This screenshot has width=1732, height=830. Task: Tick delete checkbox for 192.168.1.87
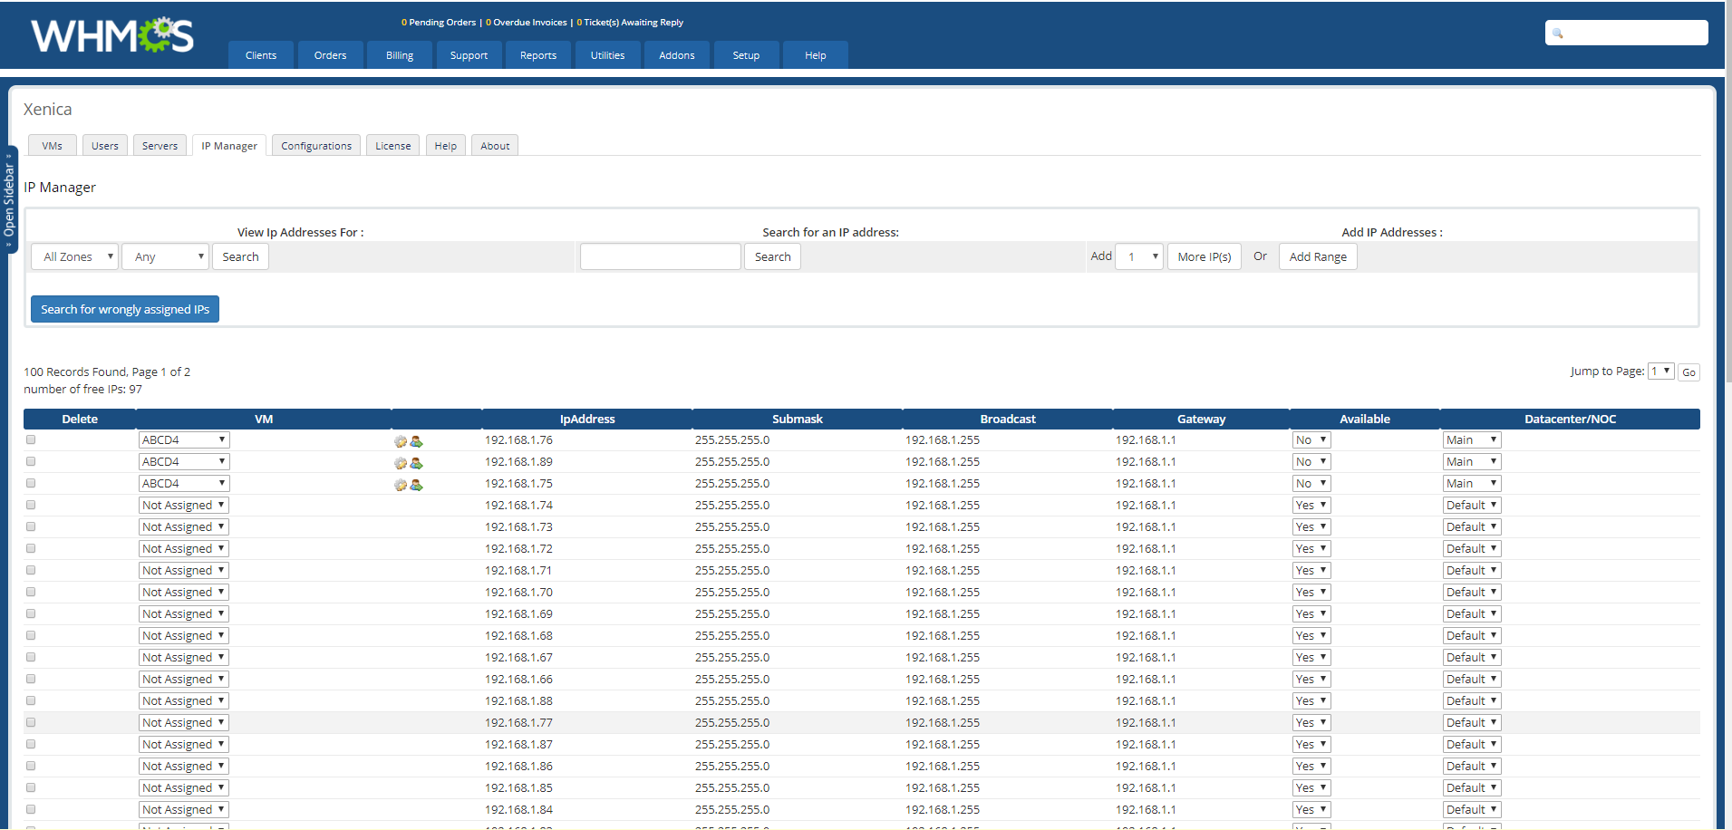pos(31,744)
